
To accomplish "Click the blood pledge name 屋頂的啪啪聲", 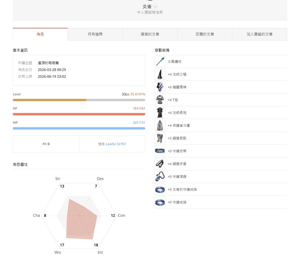I will (x=48, y=63).
